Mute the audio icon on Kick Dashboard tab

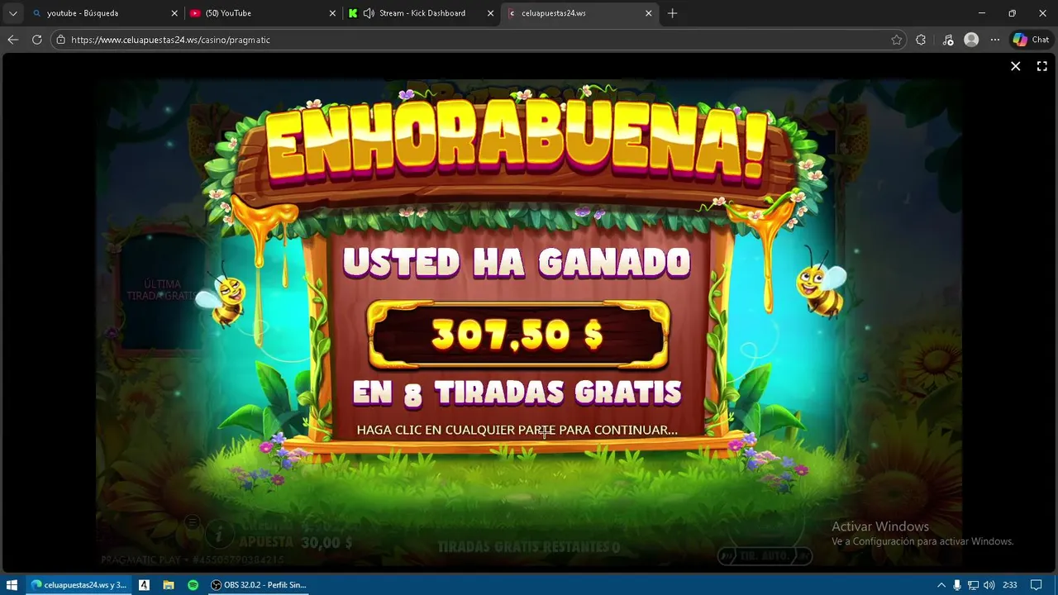pyautogui.click(x=369, y=13)
